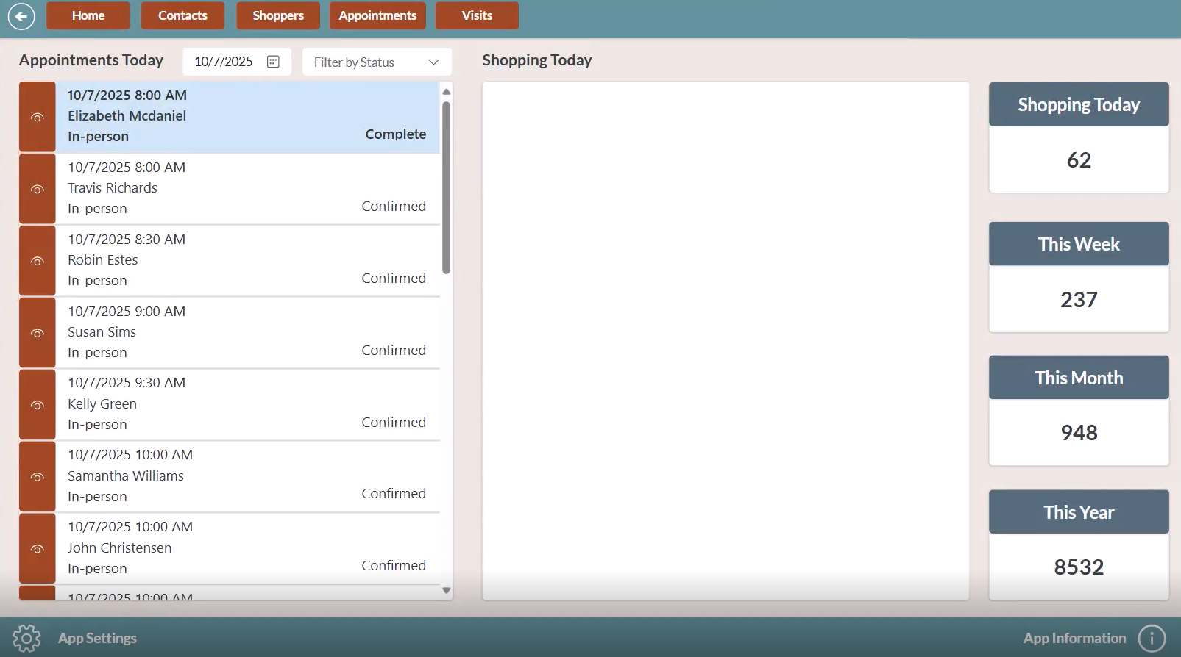
Task: Open the Appointments tab
Action: (x=377, y=15)
